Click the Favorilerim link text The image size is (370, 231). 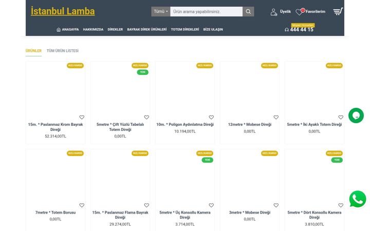pos(316,11)
